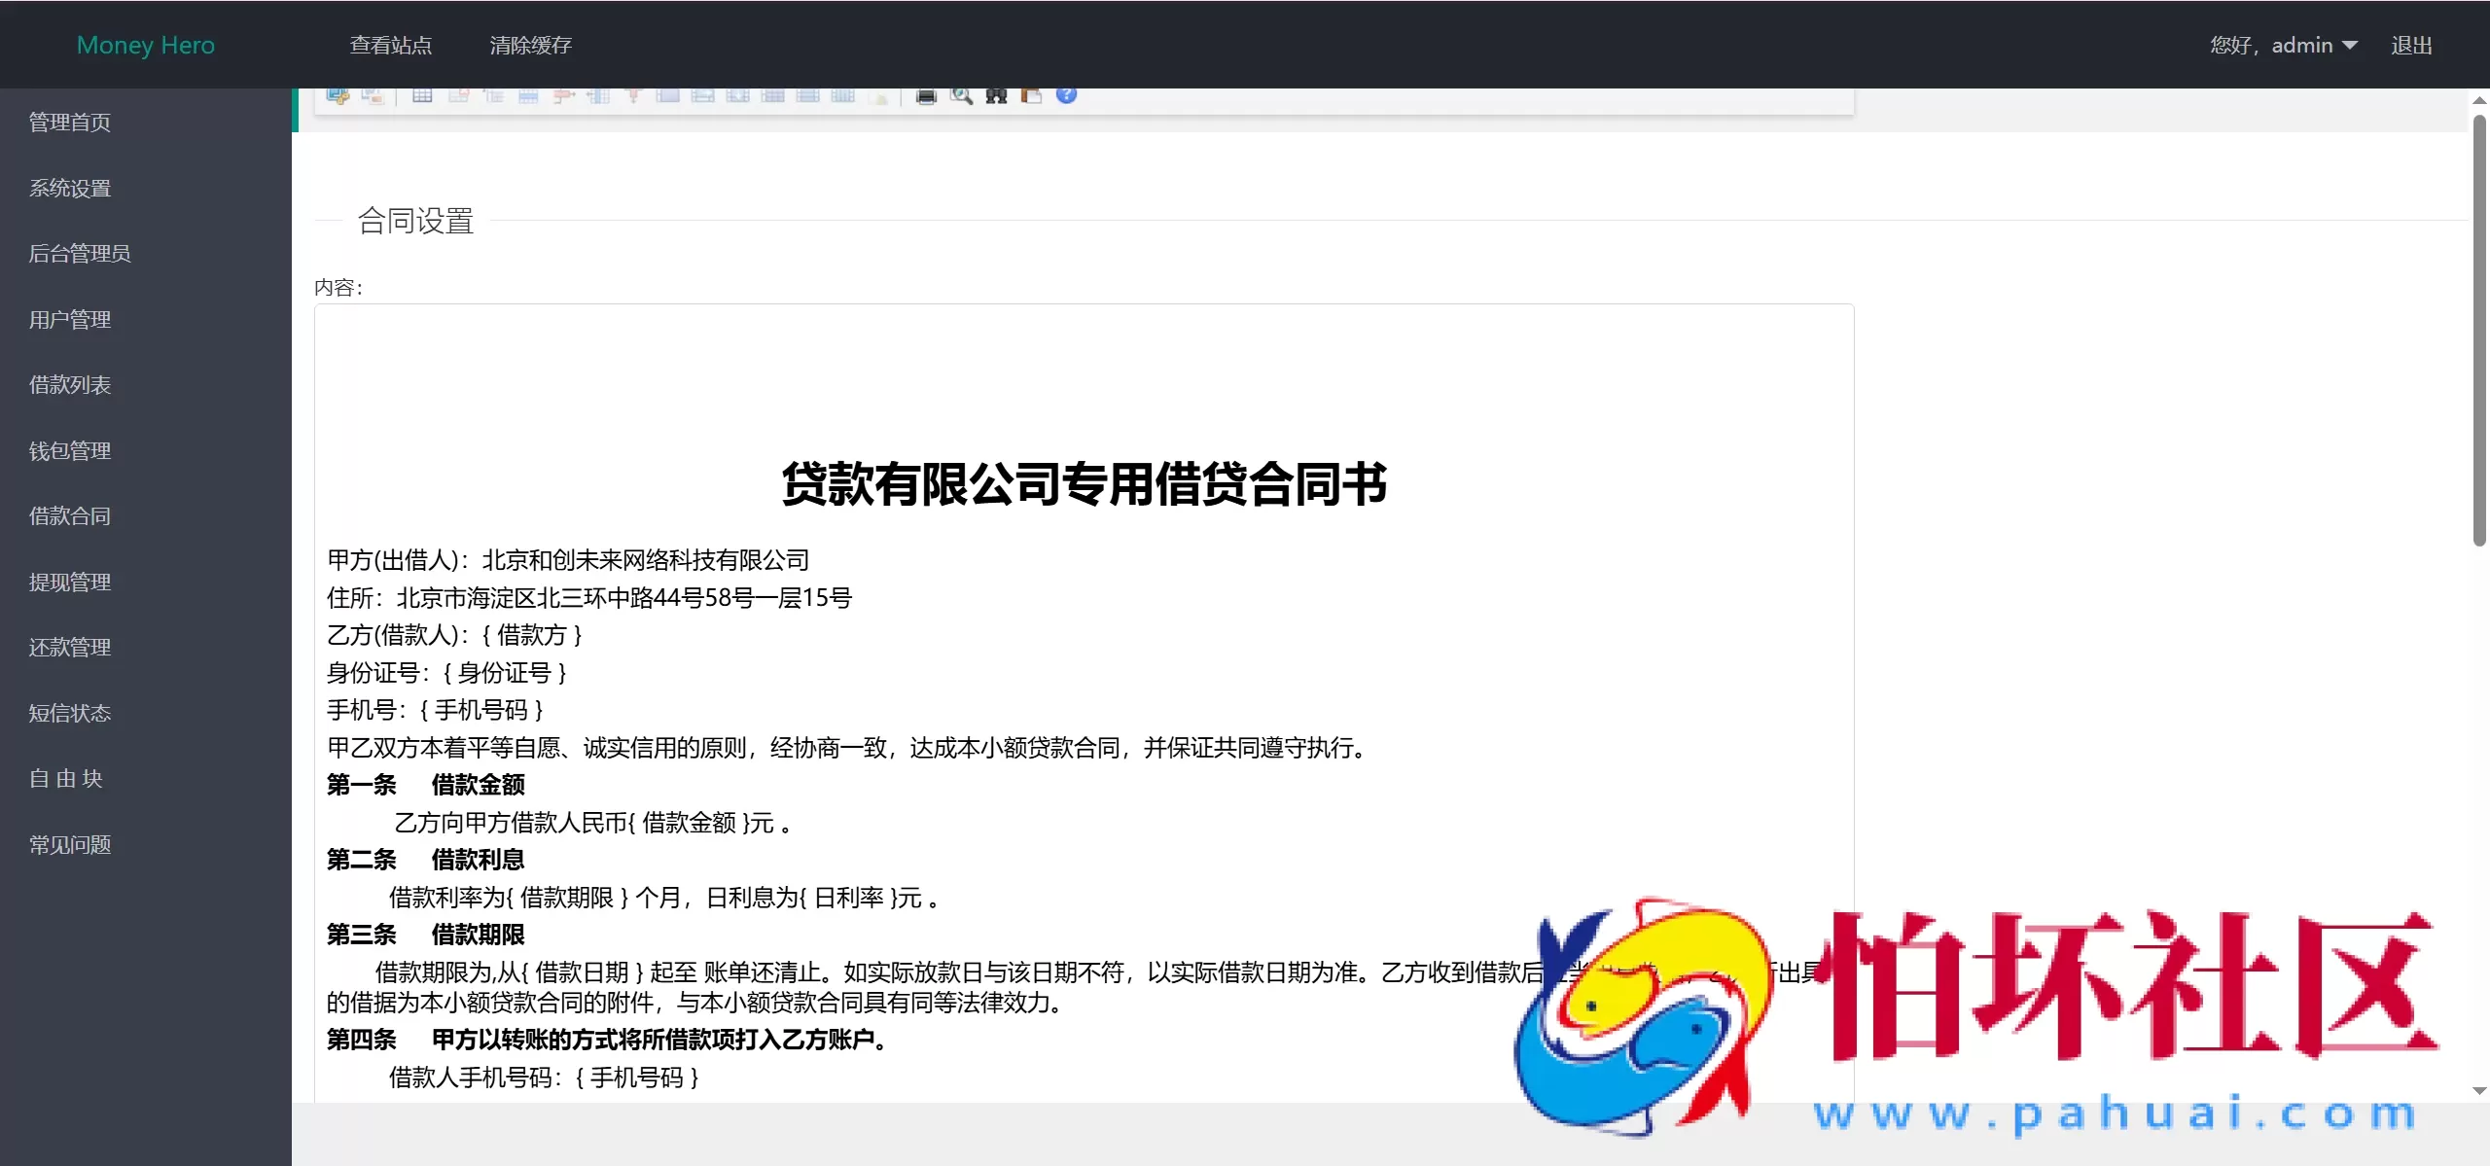Open Find using the binoculars icon

(997, 95)
